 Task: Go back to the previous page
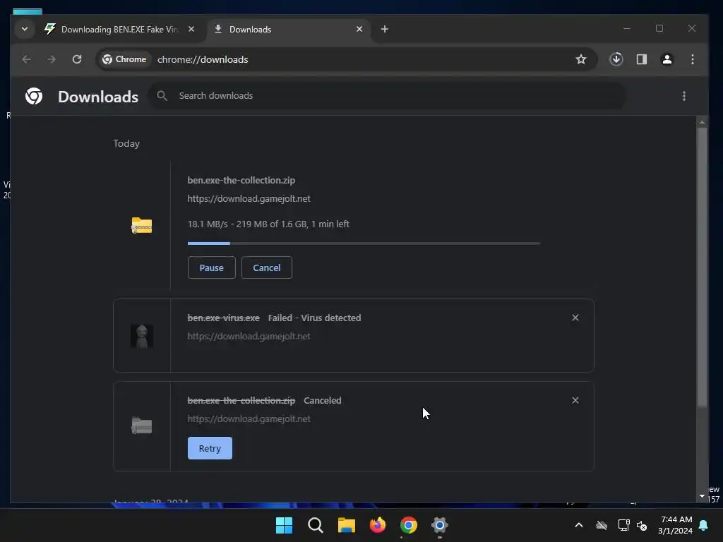click(x=26, y=59)
